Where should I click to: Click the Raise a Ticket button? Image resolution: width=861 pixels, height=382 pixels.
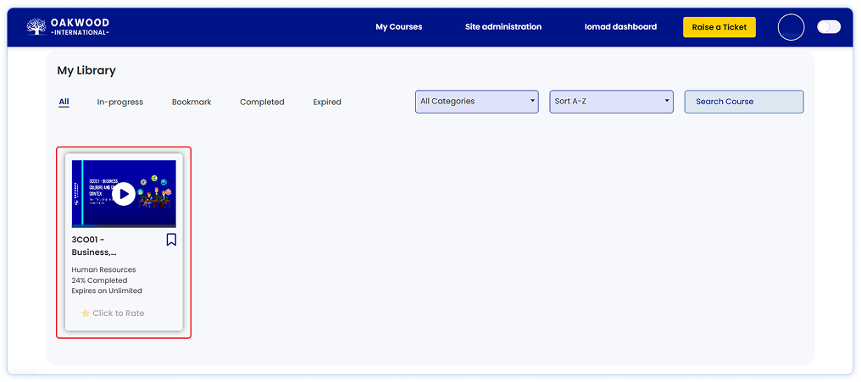coord(719,27)
